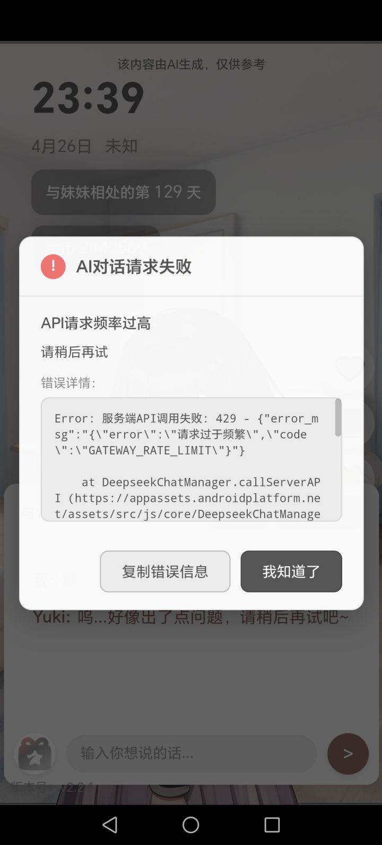382x845 pixels.
Task: Click the red exclamation error icon
Action: (x=53, y=267)
